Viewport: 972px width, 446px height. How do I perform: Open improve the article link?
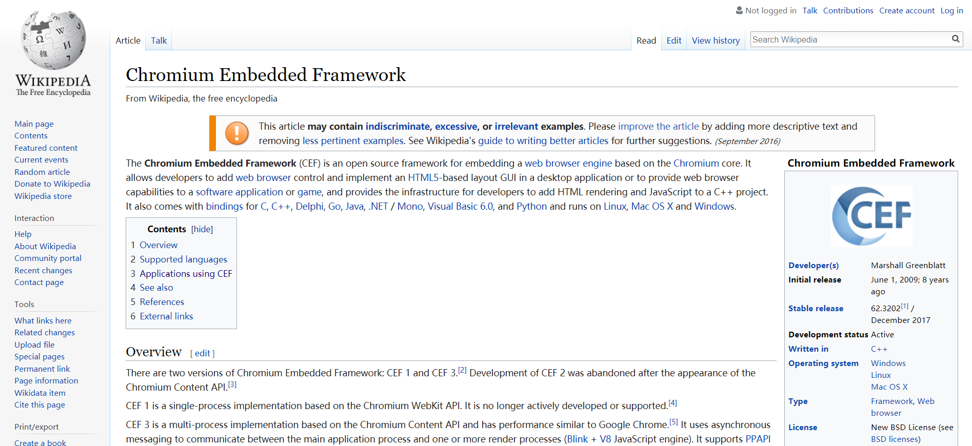click(x=659, y=126)
